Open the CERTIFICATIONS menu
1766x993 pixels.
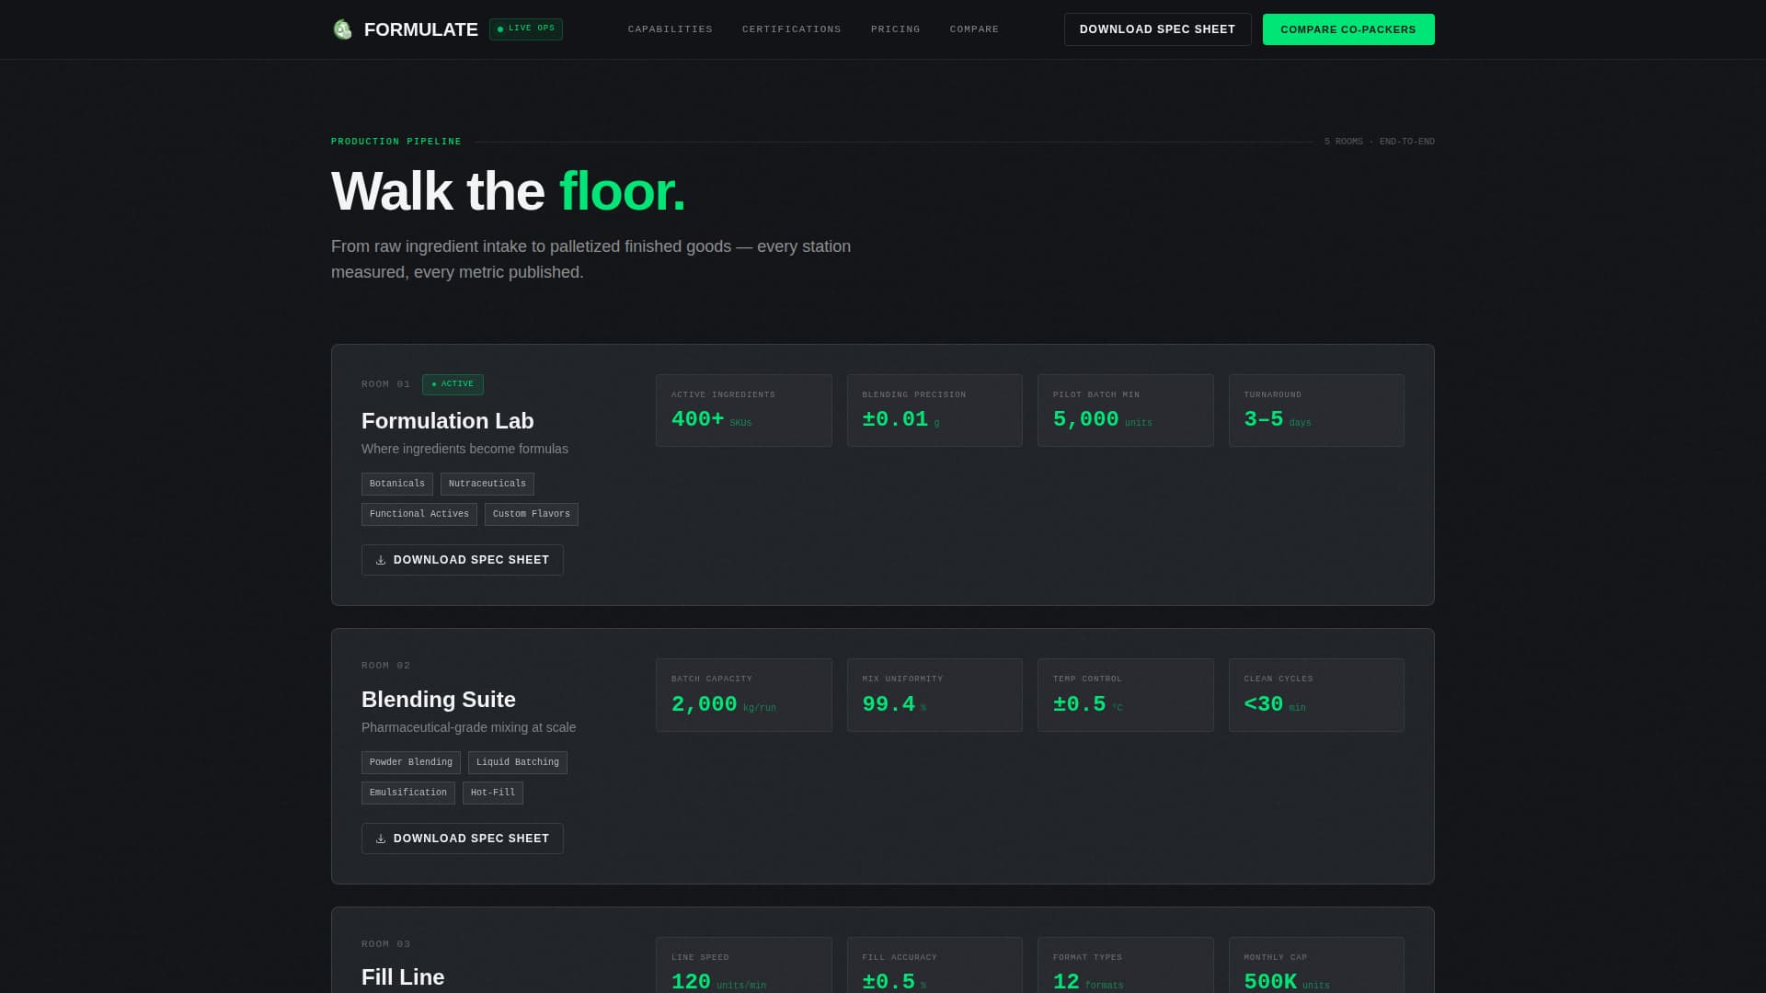pyautogui.click(x=791, y=29)
